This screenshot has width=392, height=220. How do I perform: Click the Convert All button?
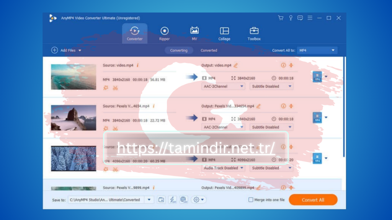pos(313,200)
